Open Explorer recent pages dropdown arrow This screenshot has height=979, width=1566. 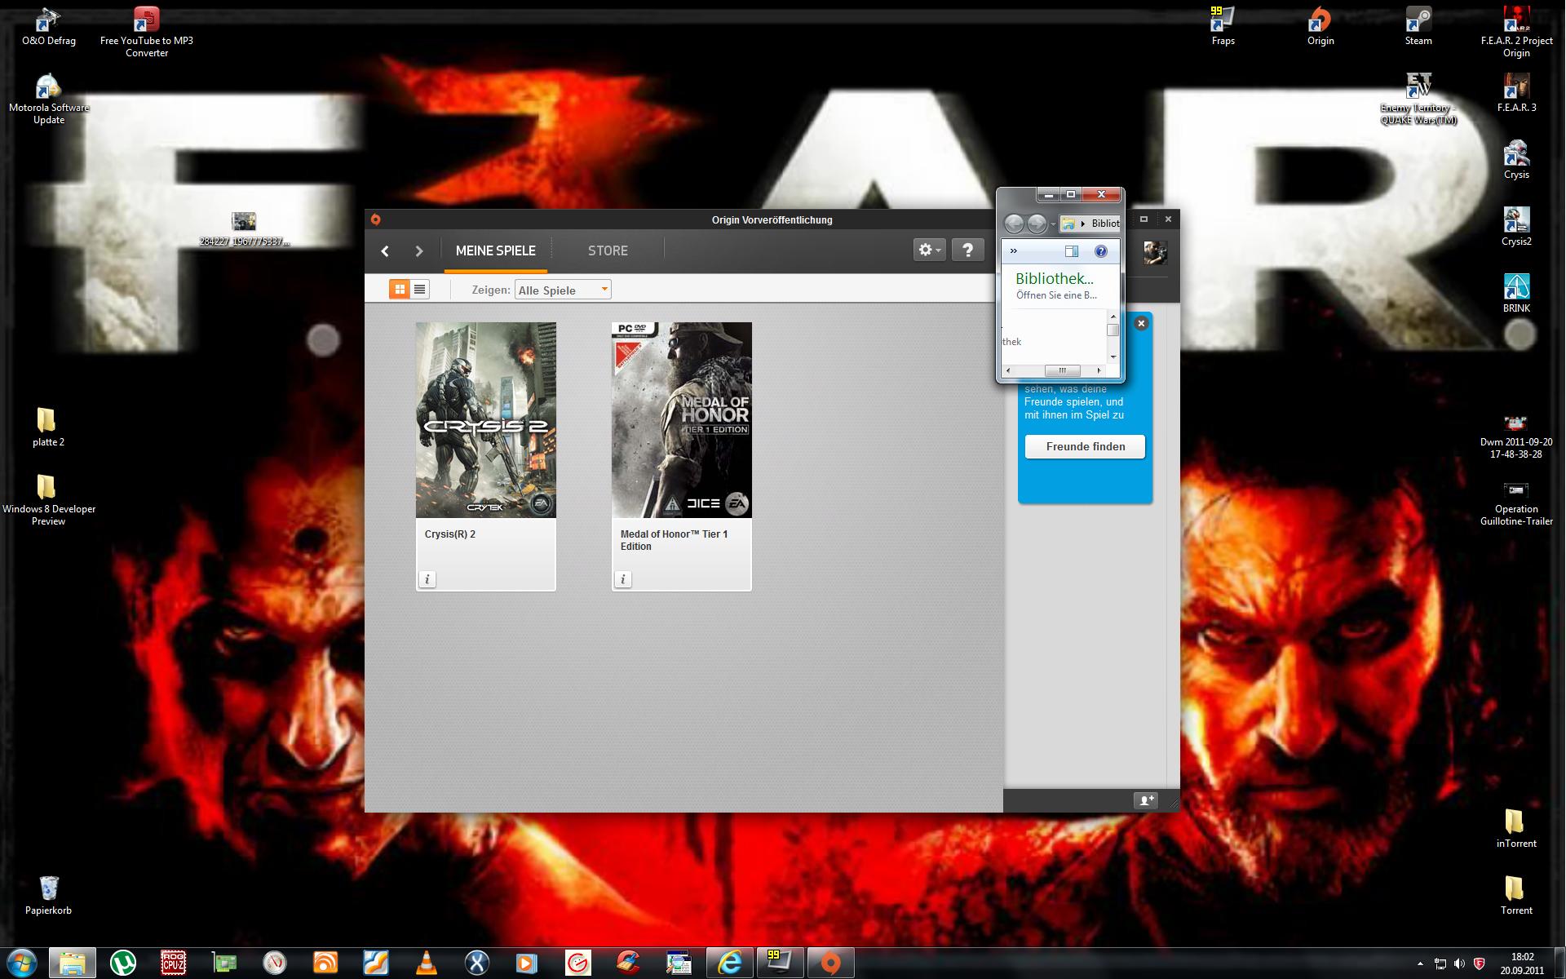pos(1053,224)
